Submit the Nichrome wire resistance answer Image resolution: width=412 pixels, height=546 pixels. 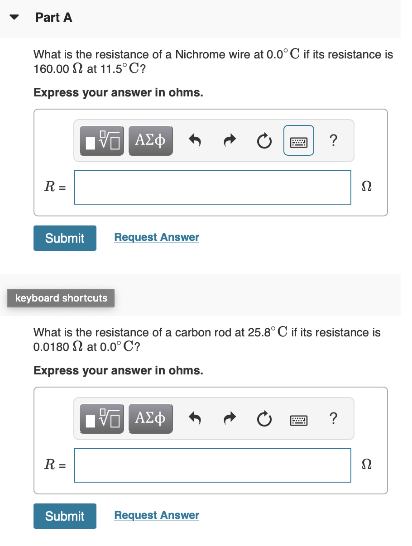tap(65, 238)
